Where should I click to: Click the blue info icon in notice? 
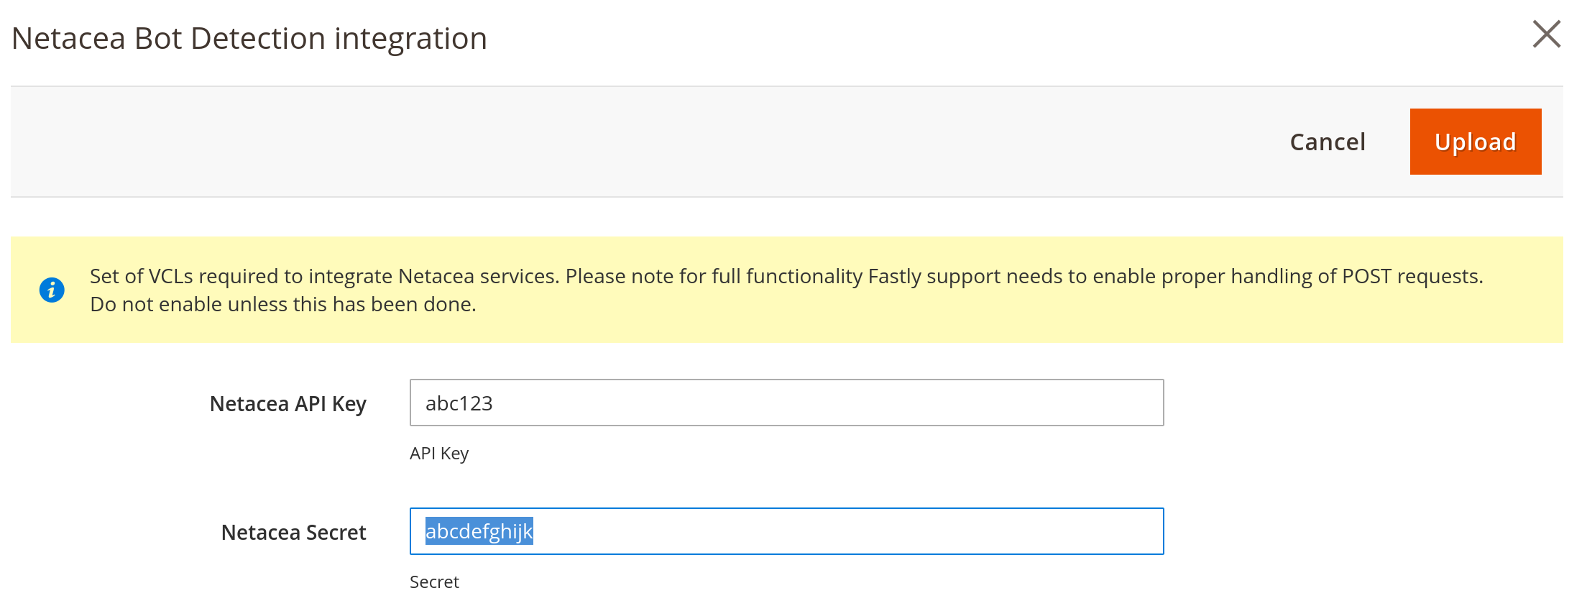click(x=52, y=290)
